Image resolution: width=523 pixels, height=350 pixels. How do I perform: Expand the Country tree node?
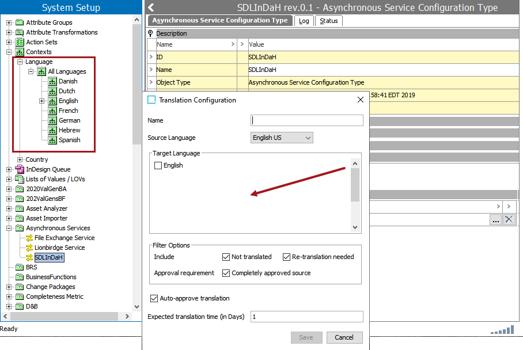[20, 159]
